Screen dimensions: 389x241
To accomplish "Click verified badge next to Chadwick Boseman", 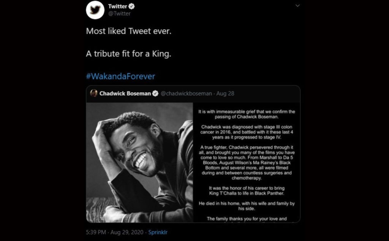I will (x=155, y=93).
